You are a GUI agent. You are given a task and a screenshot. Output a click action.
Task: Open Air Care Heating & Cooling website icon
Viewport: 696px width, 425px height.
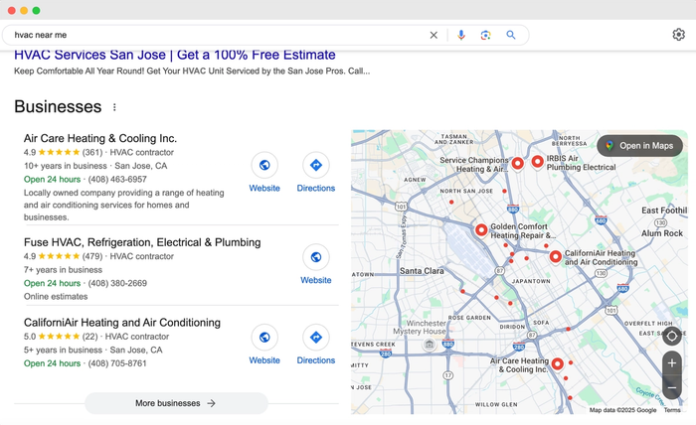coord(264,165)
